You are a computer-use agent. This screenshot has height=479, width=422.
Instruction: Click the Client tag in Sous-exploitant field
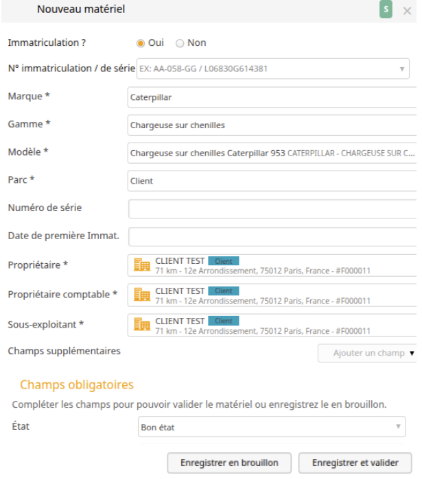(224, 321)
